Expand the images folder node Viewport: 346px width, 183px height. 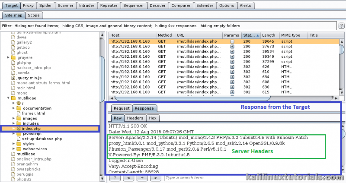[x=14, y=119]
